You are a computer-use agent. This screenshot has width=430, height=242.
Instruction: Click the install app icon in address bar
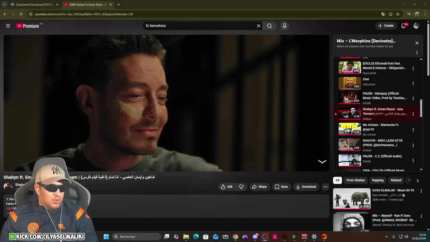click(x=390, y=14)
